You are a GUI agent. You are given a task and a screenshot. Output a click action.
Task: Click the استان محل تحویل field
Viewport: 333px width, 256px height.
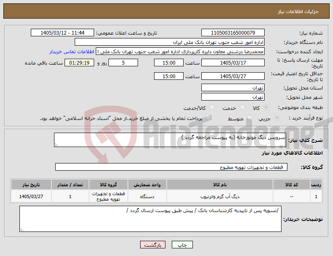(x=233, y=87)
